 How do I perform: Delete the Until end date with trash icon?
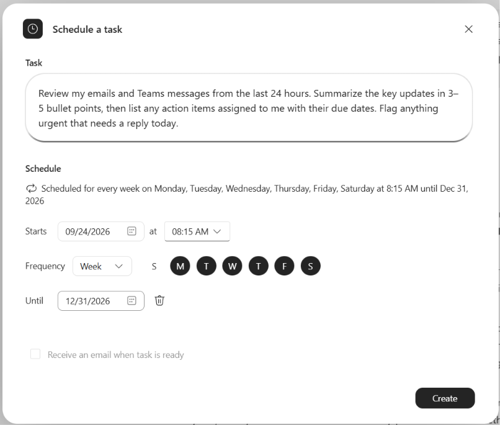pos(159,300)
